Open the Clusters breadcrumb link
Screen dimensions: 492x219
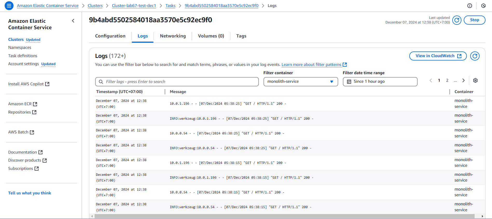coord(95,6)
